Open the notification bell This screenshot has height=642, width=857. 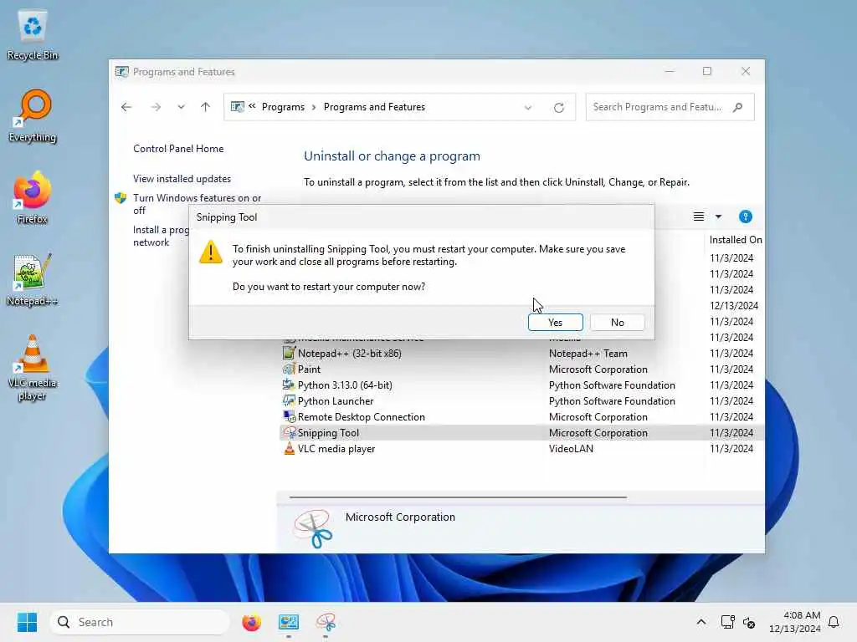tap(834, 622)
